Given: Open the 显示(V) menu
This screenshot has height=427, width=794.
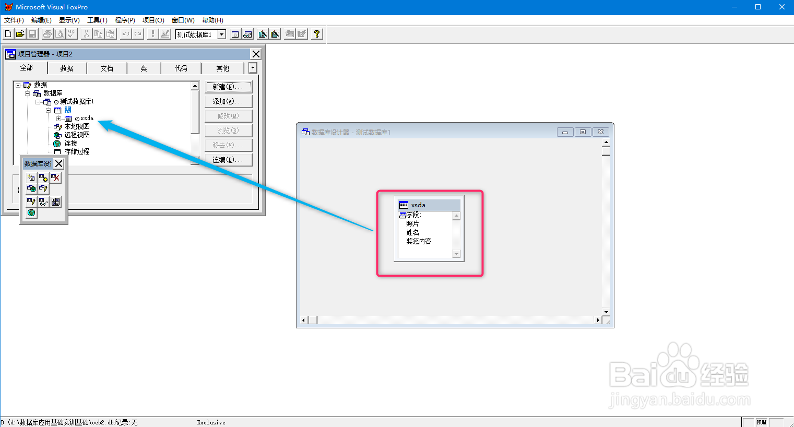Looking at the screenshot, I should tap(69, 20).
